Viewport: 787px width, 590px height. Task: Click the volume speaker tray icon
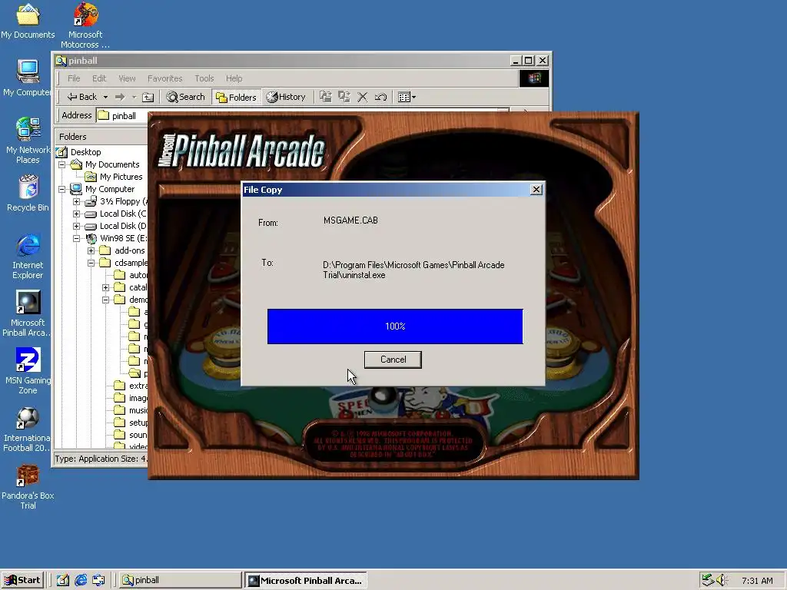(722, 580)
